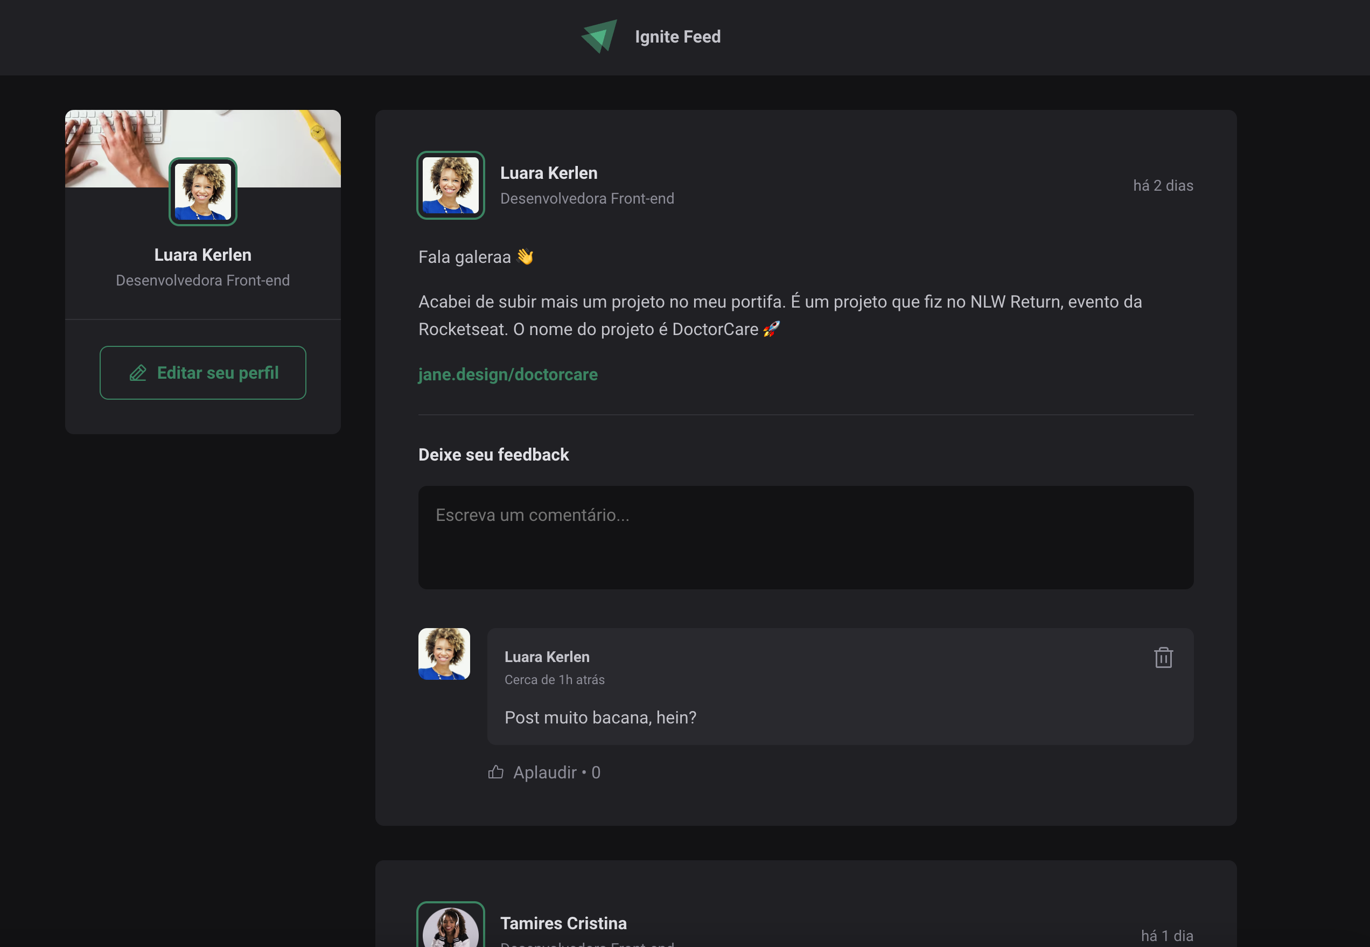1370x947 pixels.
Task: Click 'Luara Kerlen' name in the comment
Action: [x=547, y=657]
